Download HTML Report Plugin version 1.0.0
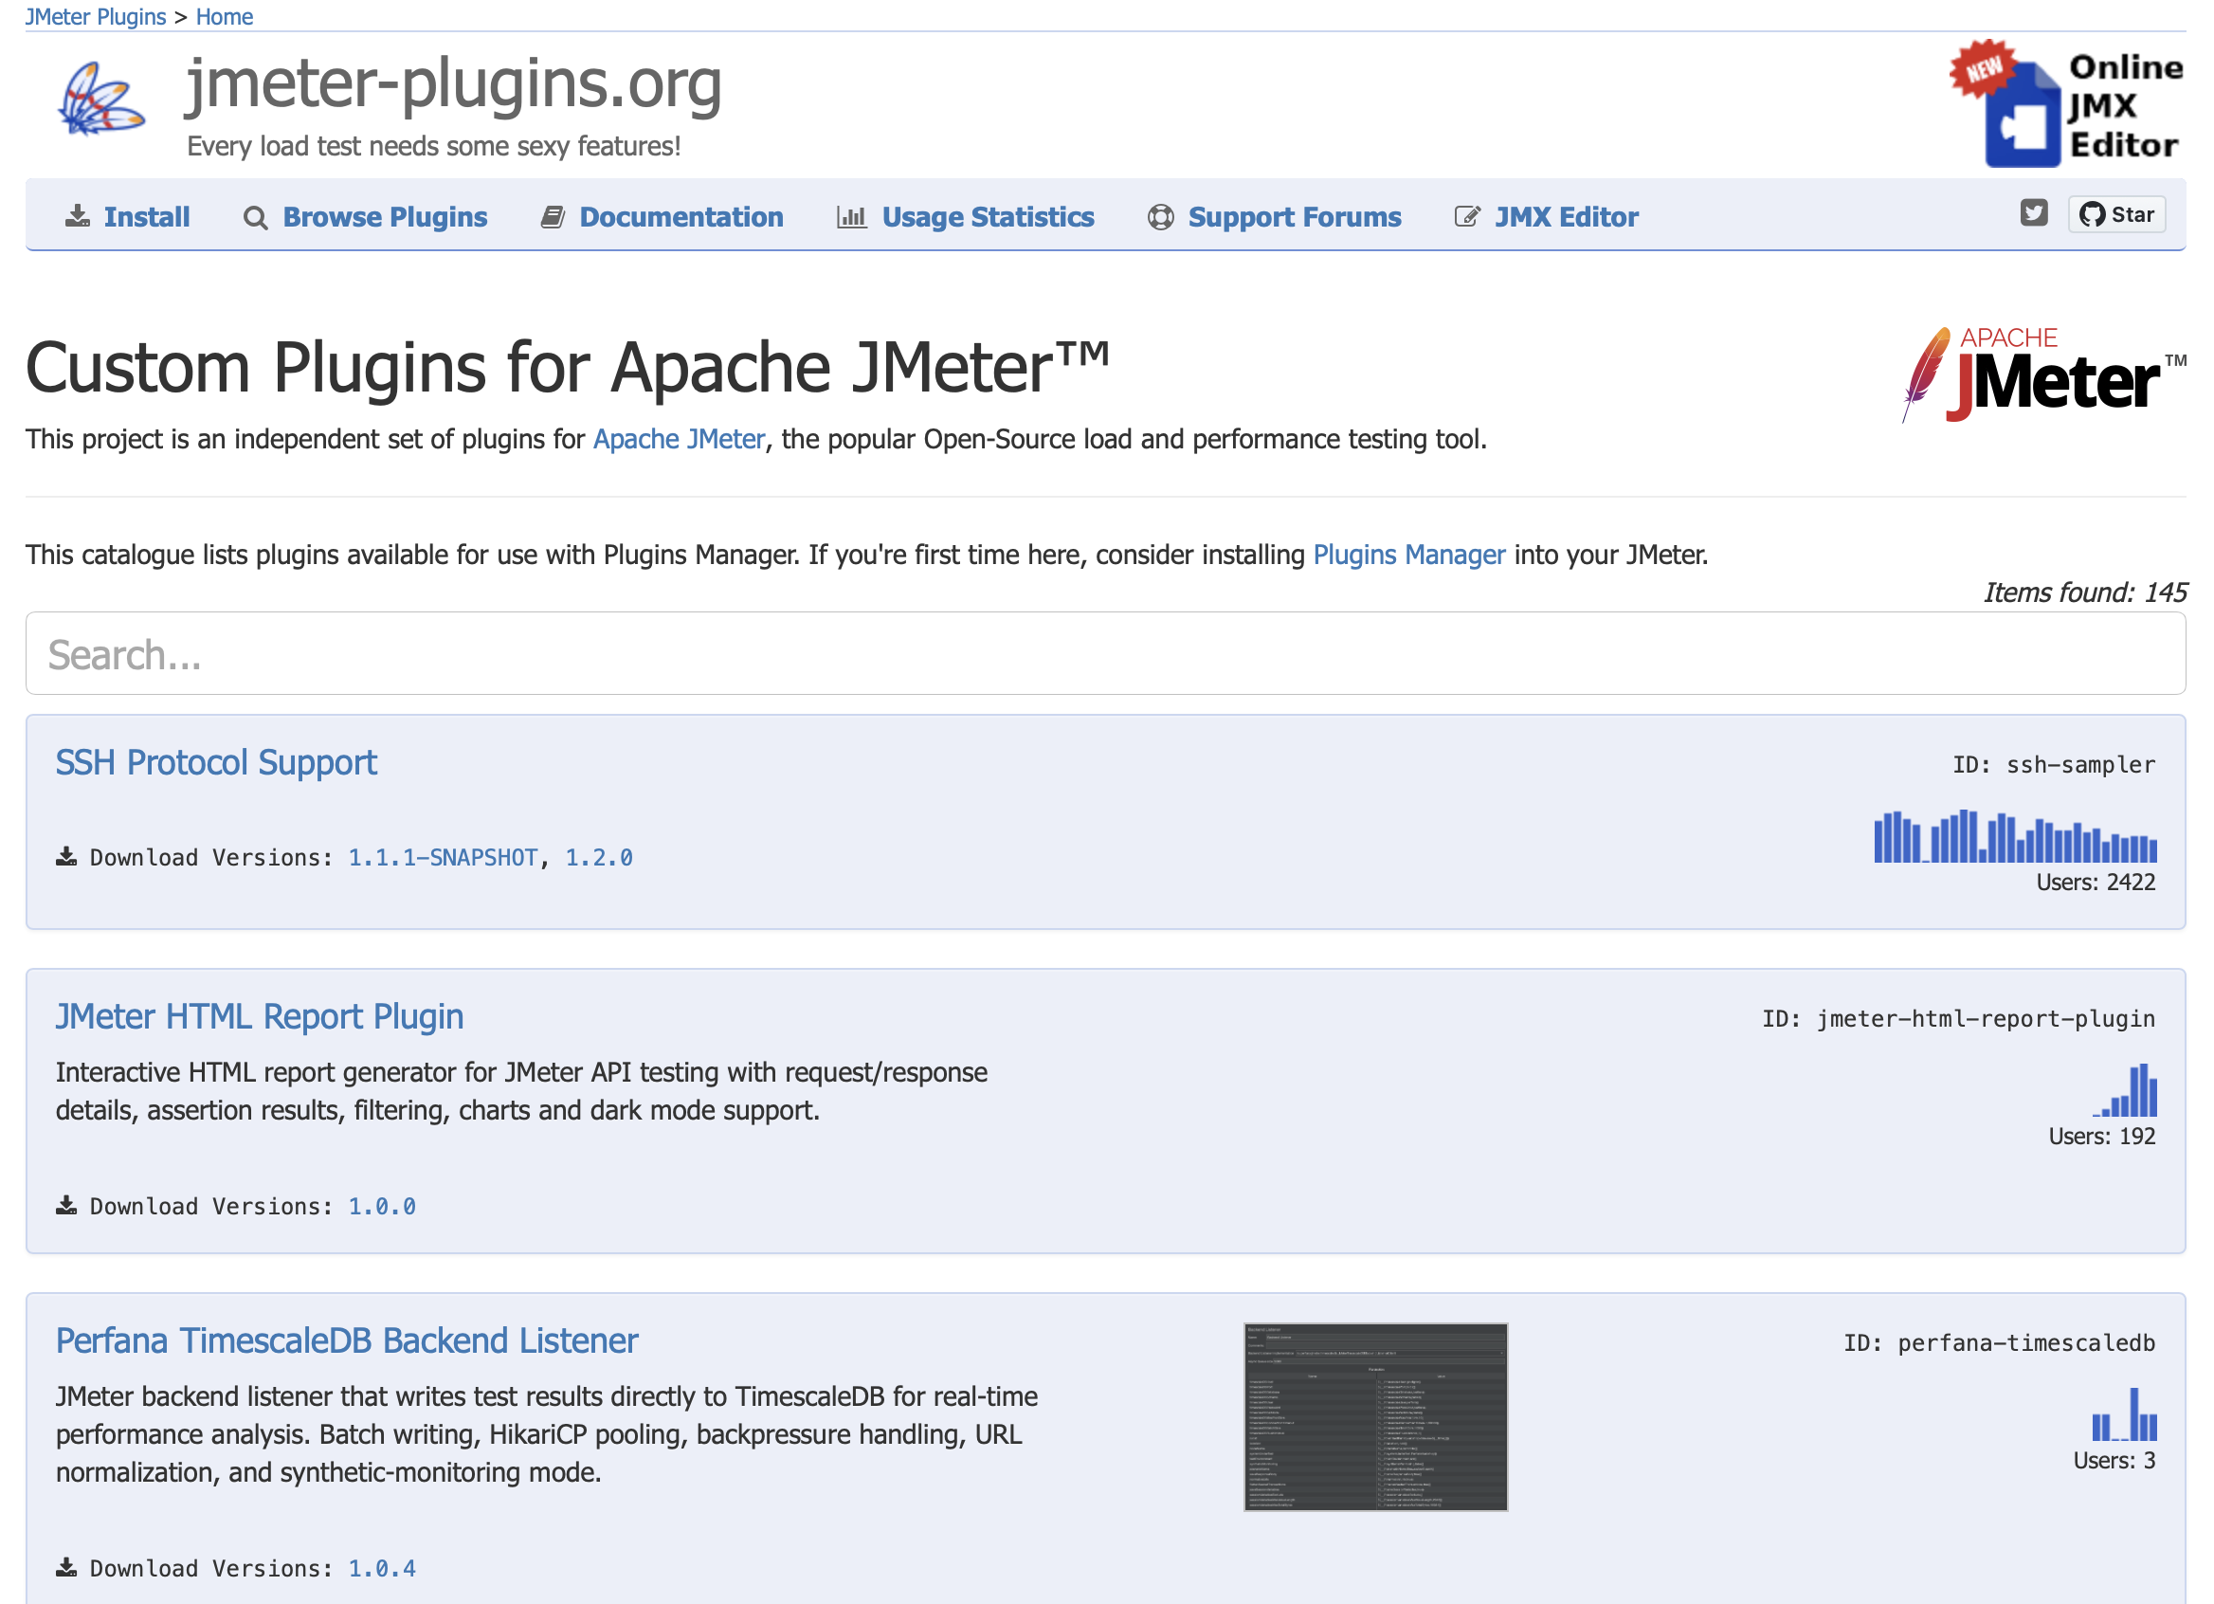Image resolution: width=2214 pixels, height=1604 pixels. point(383,1206)
